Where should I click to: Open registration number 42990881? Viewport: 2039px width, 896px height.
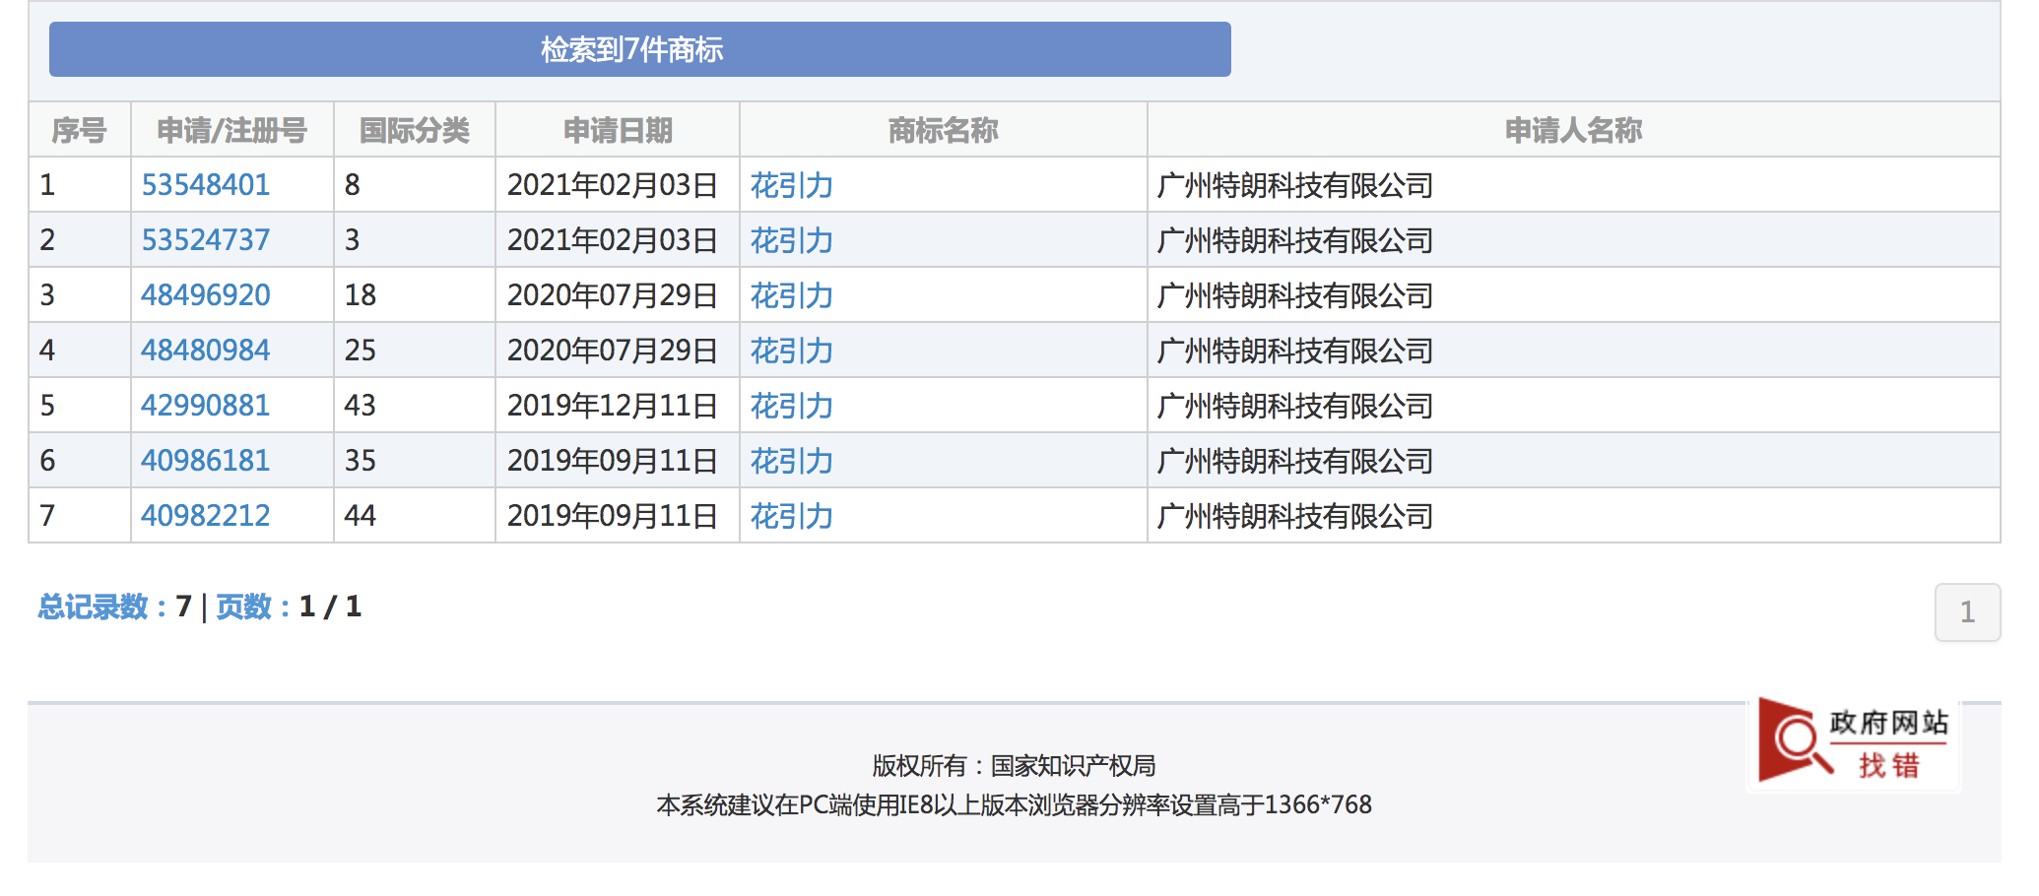205,406
